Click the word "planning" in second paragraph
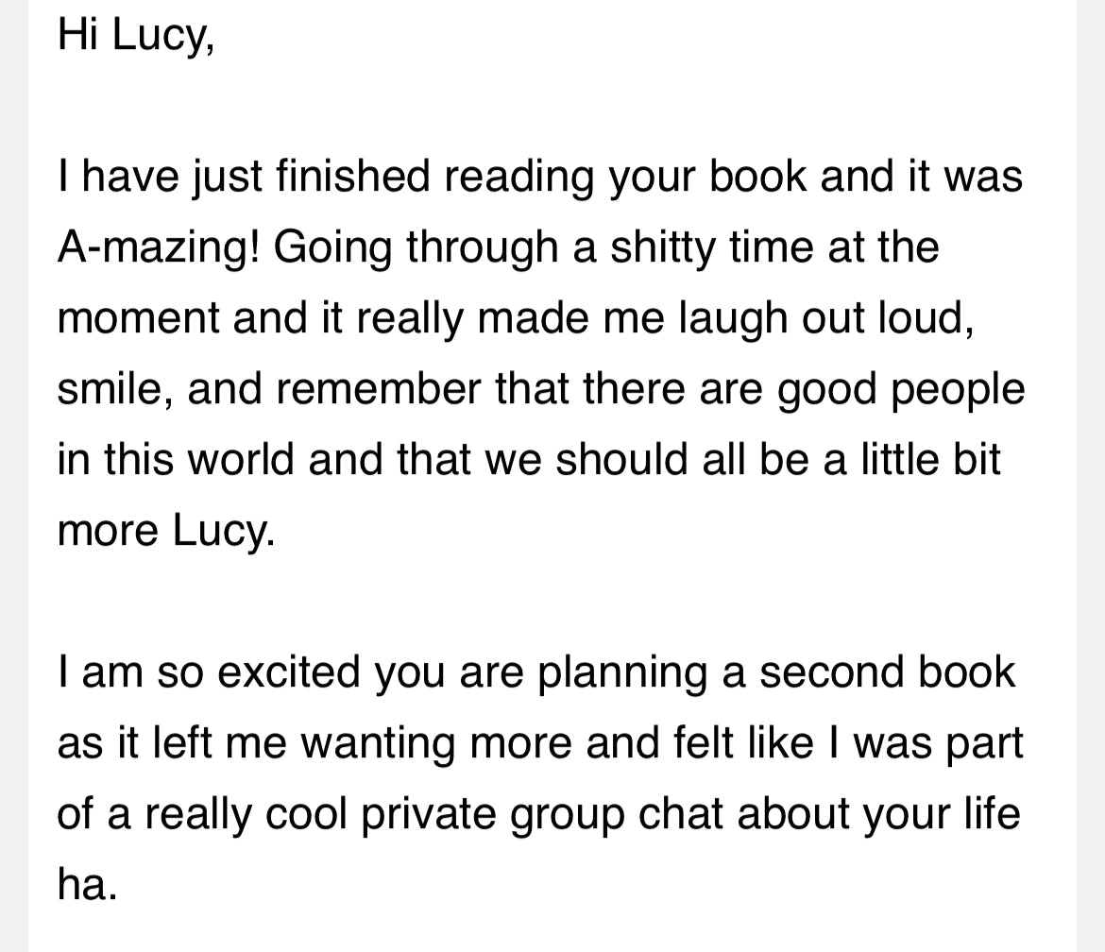The height and width of the screenshot is (952, 1105). click(621, 671)
